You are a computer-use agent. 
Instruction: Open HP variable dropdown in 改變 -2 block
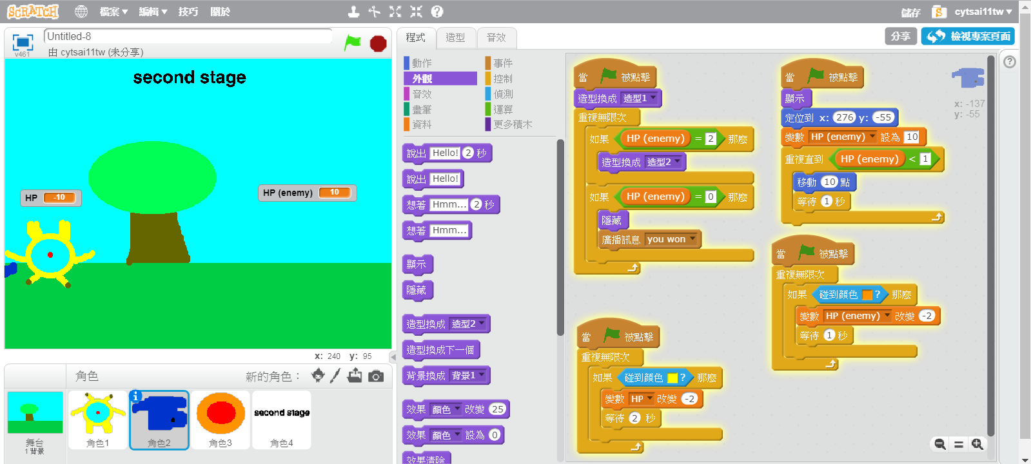pyautogui.click(x=641, y=399)
